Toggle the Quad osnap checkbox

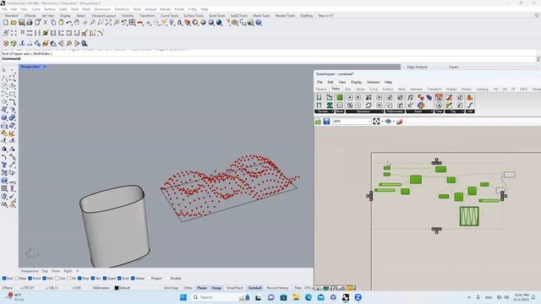pos(105,278)
